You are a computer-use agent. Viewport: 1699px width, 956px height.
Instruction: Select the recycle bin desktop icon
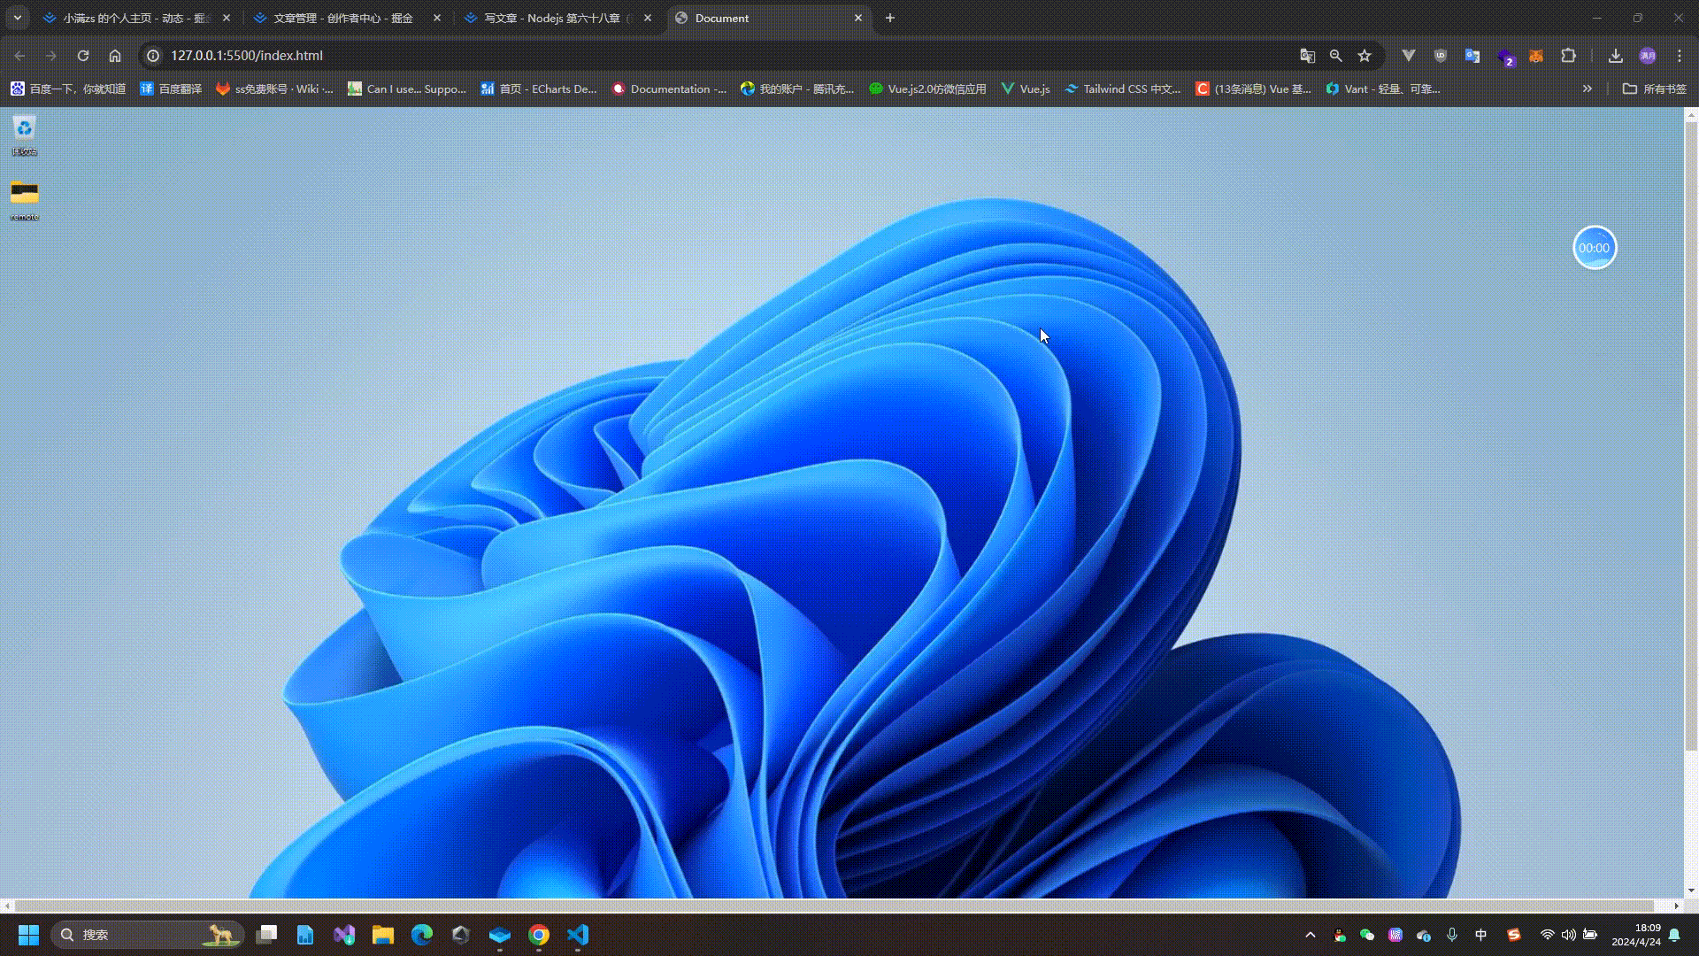pyautogui.click(x=24, y=135)
